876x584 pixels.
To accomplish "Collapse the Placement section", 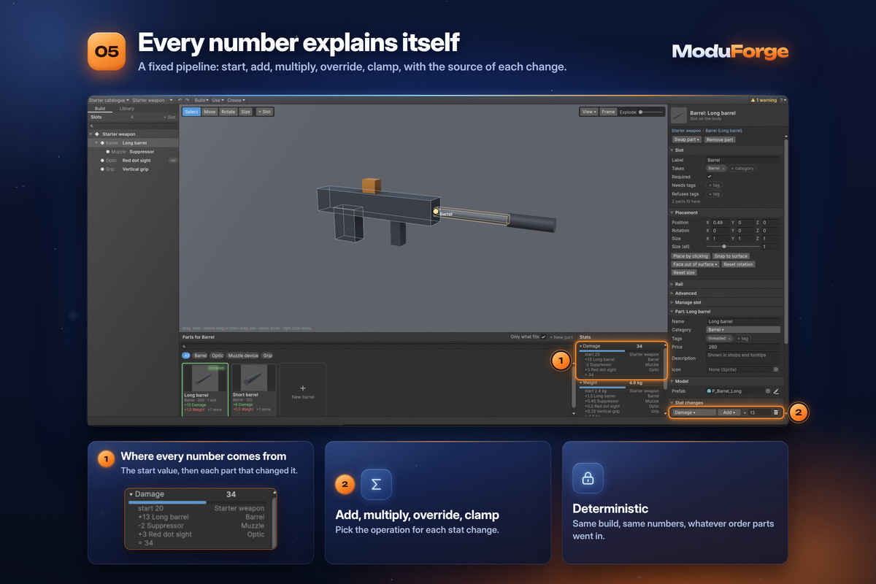I will coord(672,212).
